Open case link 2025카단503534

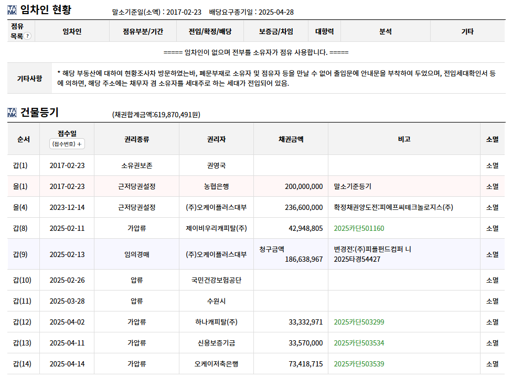(x=359, y=343)
